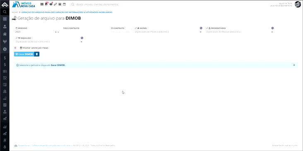Click the link chain icon in top toolbar
The width and height of the screenshot is (303, 151).
[55, 4]
